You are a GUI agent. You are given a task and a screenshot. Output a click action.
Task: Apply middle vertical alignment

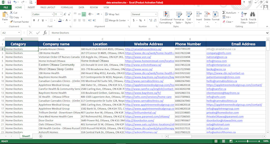[x=79, y=14]
